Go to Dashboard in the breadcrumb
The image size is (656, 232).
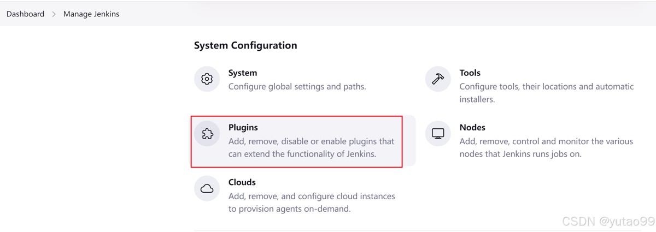pos(25,14)
